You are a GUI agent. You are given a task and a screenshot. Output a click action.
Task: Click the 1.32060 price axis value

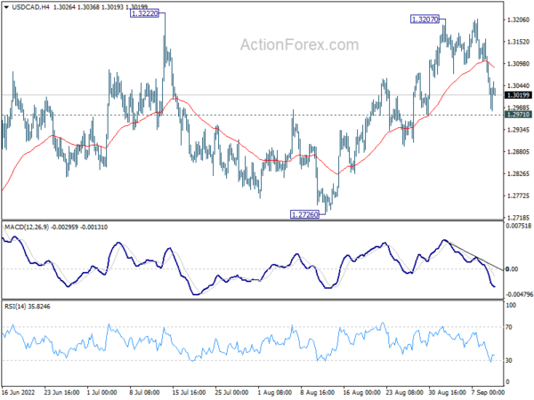(518, 20)
